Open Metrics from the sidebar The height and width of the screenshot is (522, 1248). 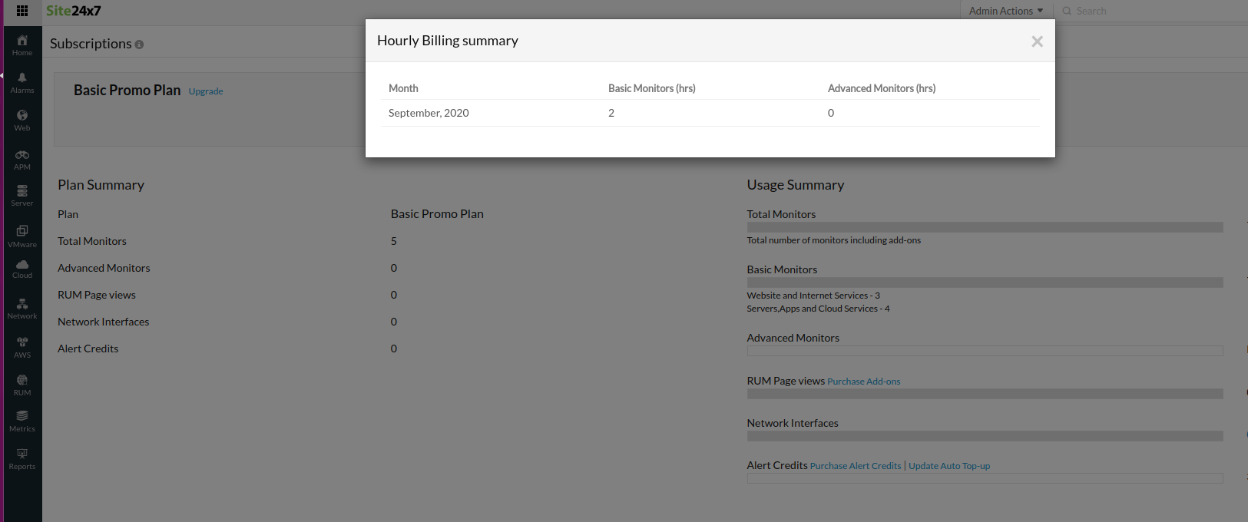[22, 421]
